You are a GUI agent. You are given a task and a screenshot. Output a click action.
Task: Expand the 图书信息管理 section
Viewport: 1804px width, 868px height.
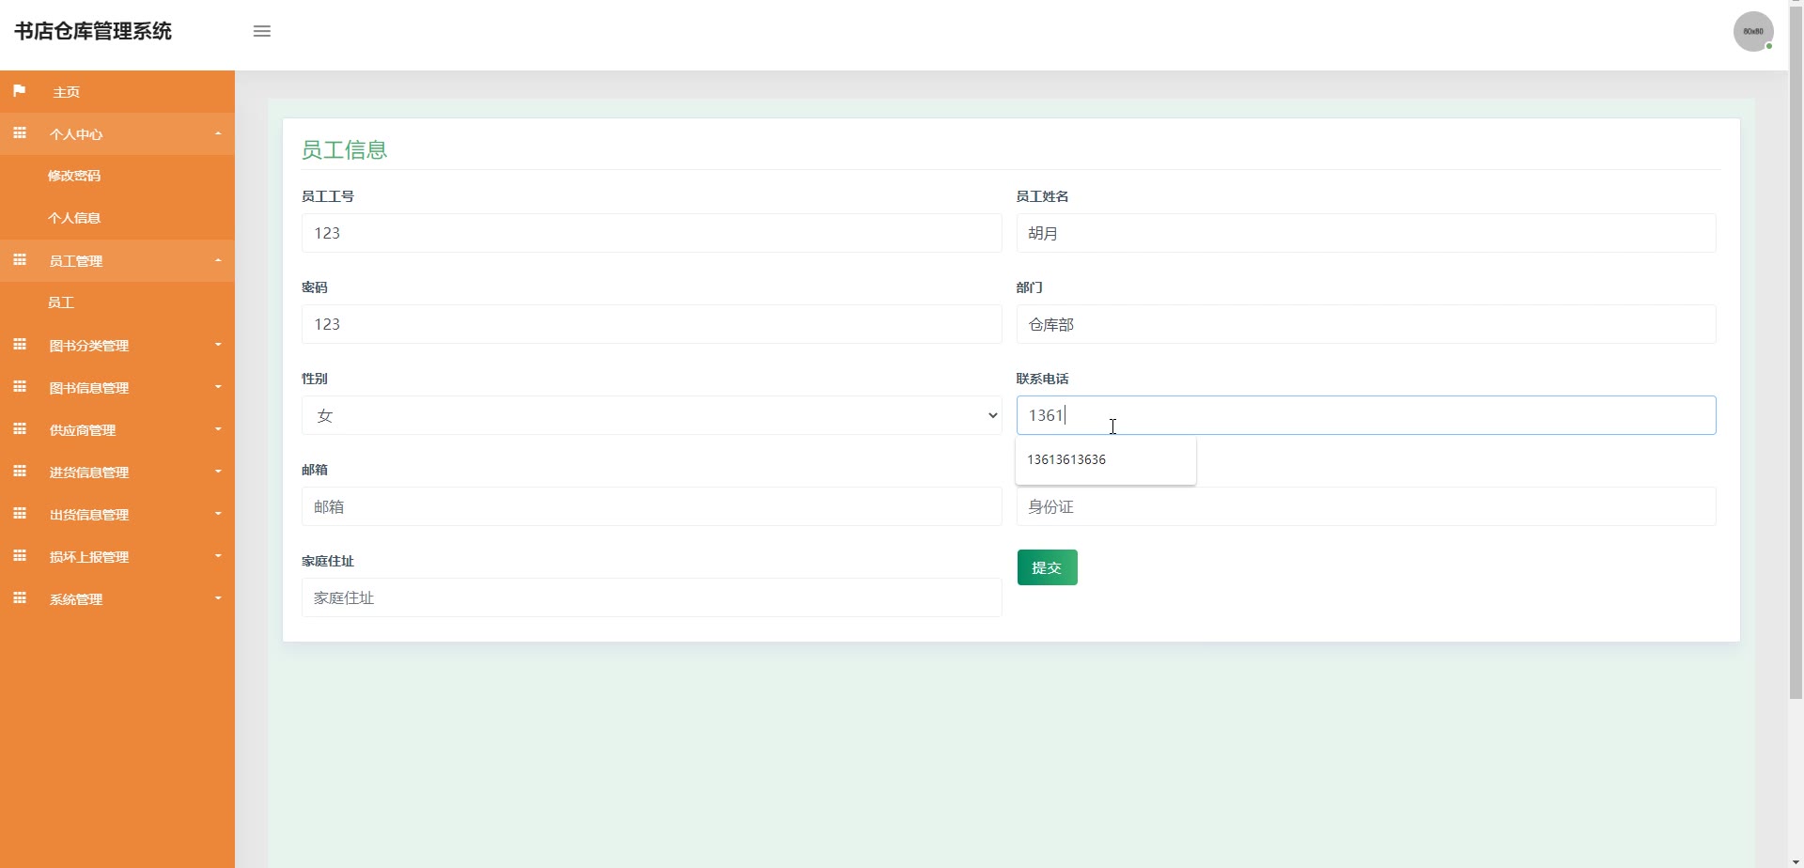coord(217,386)
